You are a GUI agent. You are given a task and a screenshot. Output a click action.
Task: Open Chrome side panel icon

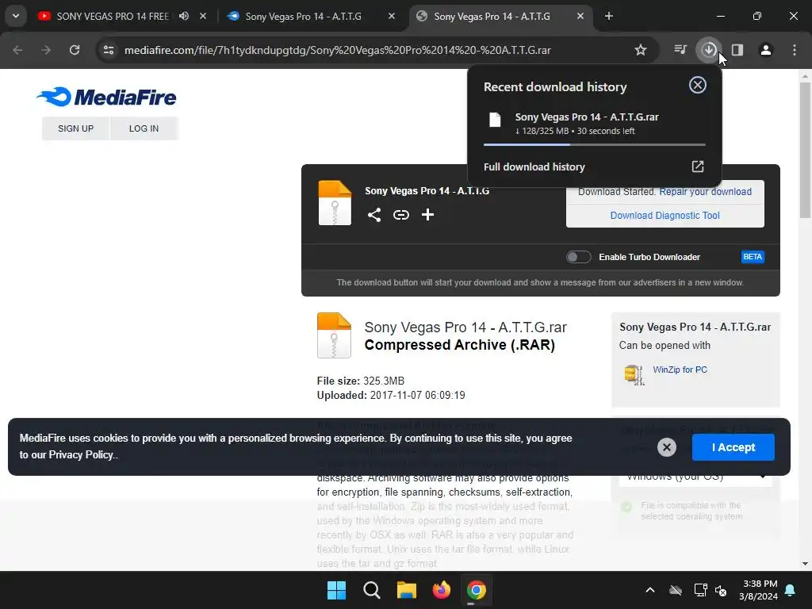click(737, 50)
